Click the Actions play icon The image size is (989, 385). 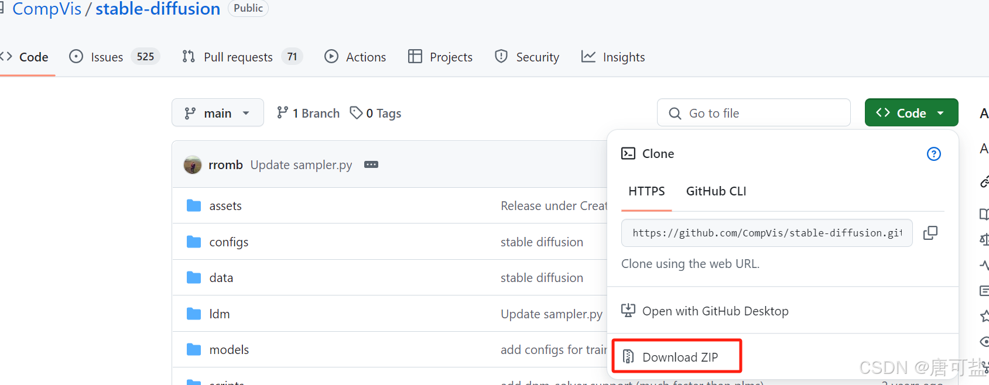pos(331,56)
